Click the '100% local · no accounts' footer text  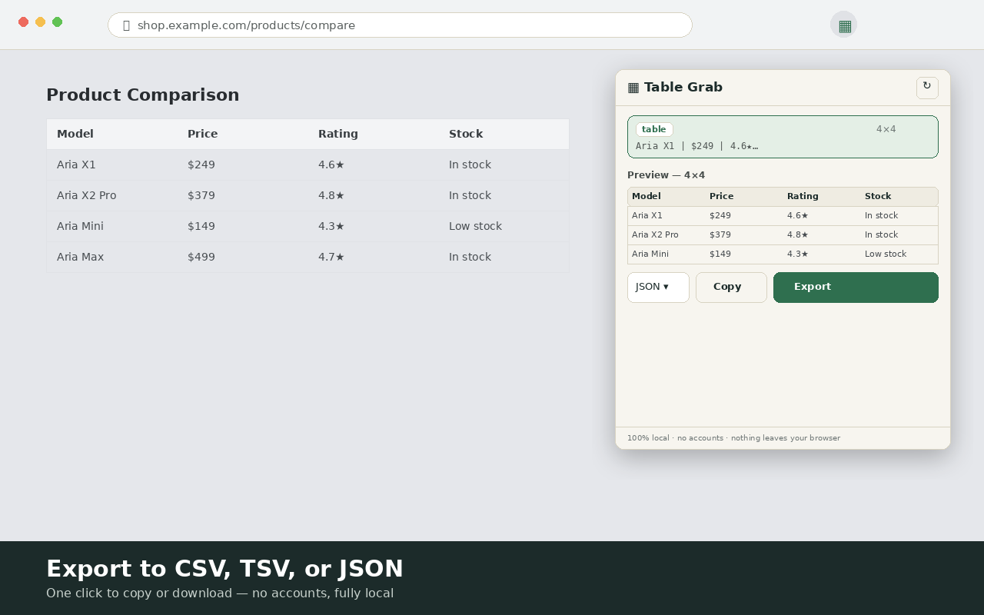click(x=733, y=438)
